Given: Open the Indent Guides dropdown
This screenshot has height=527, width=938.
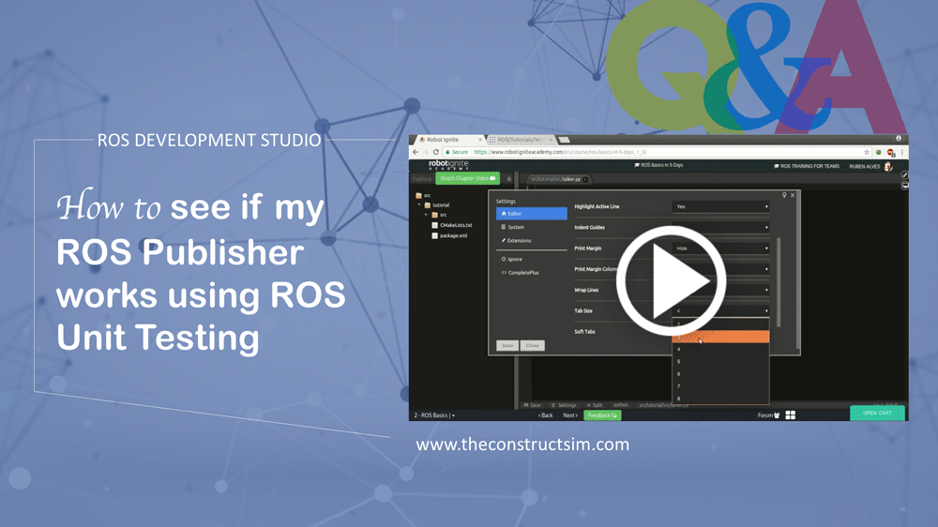Looking at the screenshot, I should tap(720, 227).
